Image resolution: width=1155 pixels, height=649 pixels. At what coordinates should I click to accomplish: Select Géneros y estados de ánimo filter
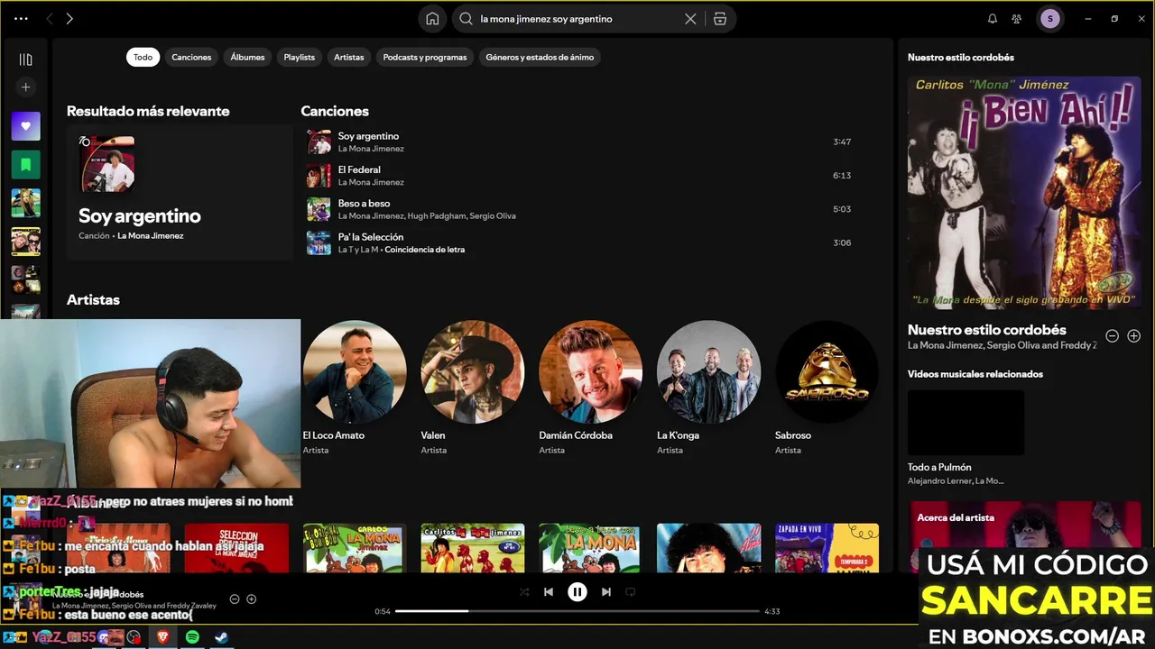pos(540,57)
